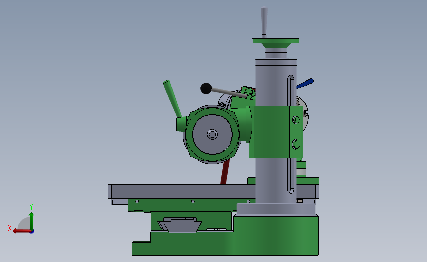Select the gray horizontal worktable slab
This screenshot has height=262, width=427.
point(182,191)
